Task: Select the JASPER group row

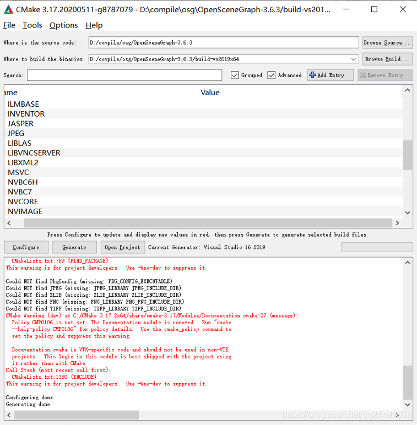Action: [203, 124]
